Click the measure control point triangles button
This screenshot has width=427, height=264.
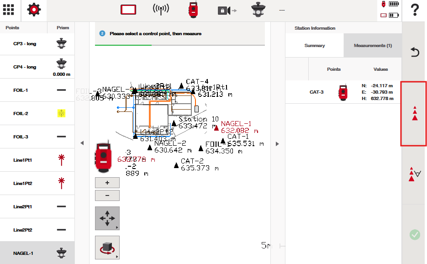coord(414,114)
